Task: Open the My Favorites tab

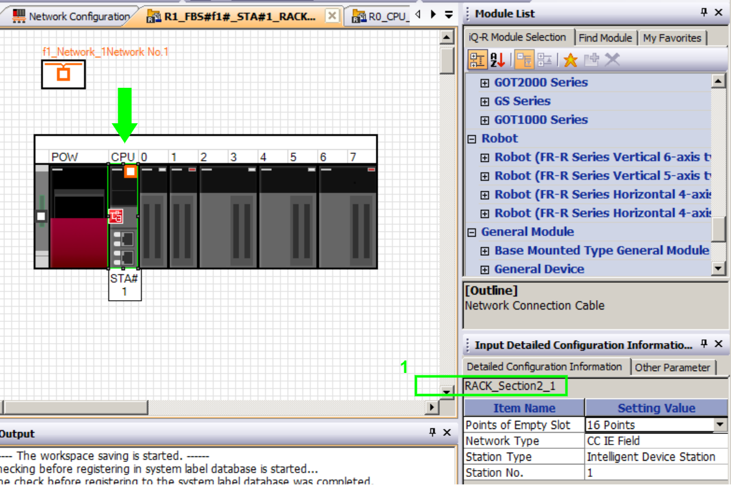Action: [x=672, y=38]
